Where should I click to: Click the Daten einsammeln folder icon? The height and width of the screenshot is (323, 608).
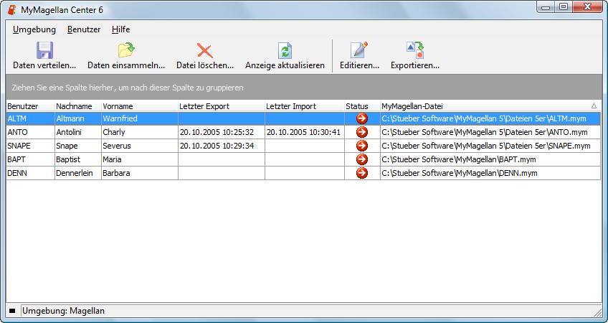(x=126, y=50)
